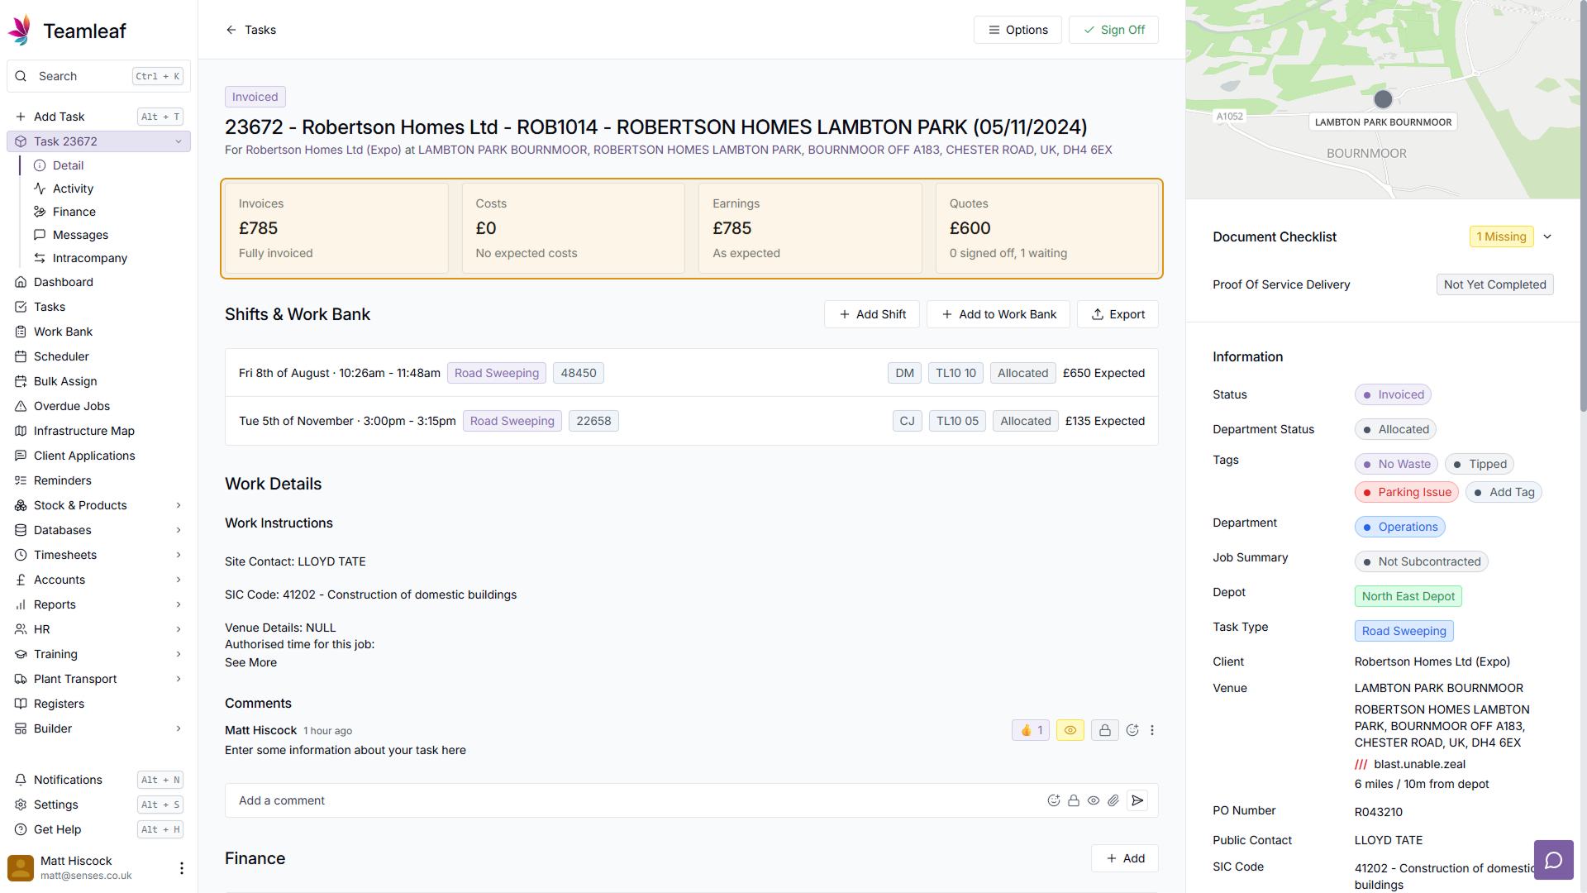Click the Operations blue department tag

tap(1399, 527)
